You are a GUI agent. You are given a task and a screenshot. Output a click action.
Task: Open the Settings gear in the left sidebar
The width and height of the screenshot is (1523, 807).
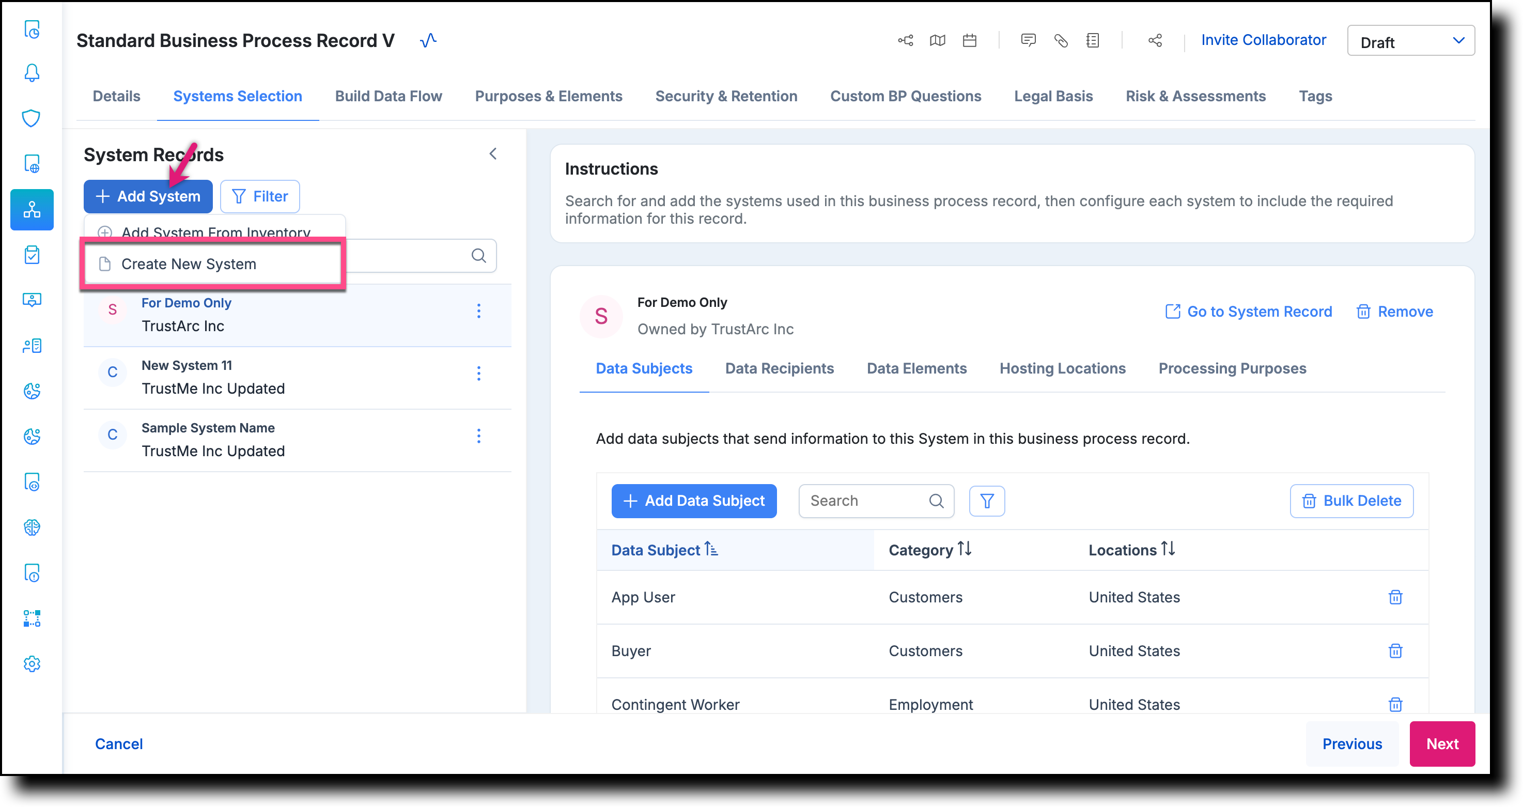pos(32,664)
